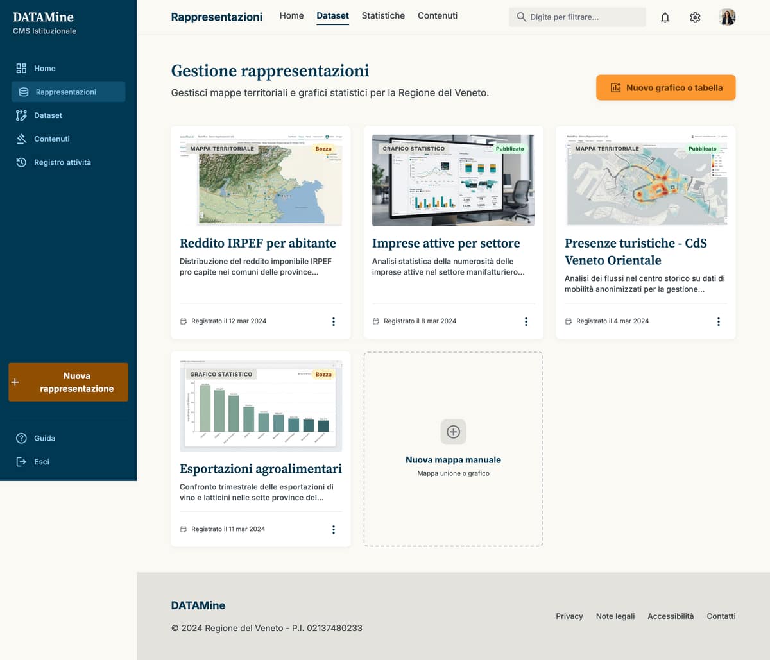Click the Guida question mark icon
The width and height of the screenshot is (770, 660).
(21, 438)
